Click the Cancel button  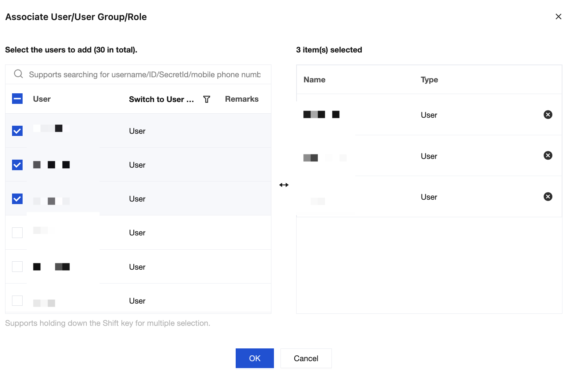tap(306, 358)
